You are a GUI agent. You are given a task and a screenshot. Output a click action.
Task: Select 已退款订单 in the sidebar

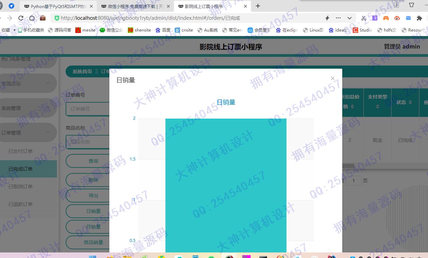tap(28, 204)
